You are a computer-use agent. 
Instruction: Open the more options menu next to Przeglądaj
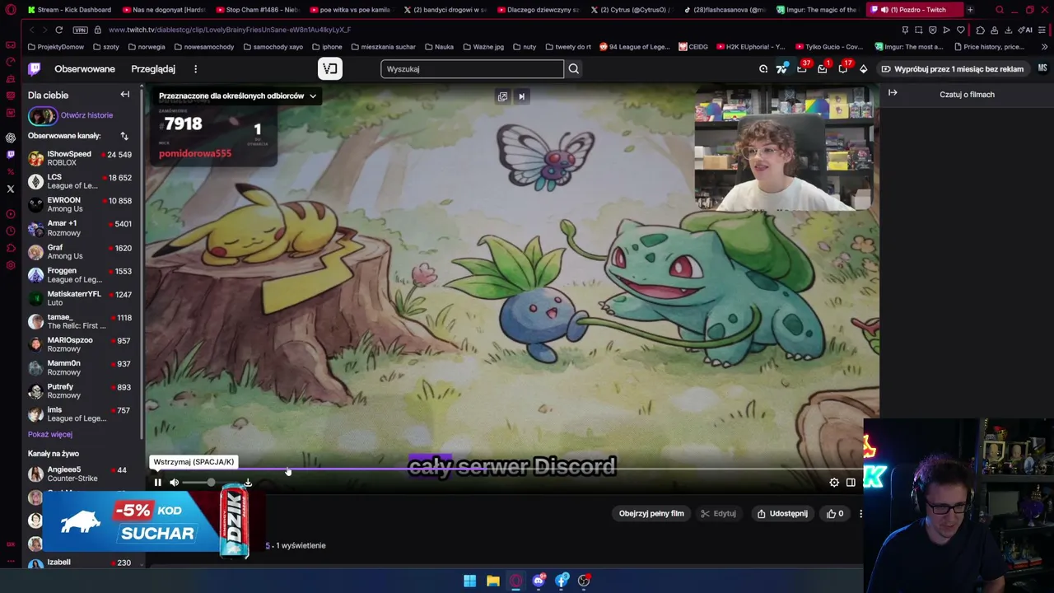click(195, 69)
